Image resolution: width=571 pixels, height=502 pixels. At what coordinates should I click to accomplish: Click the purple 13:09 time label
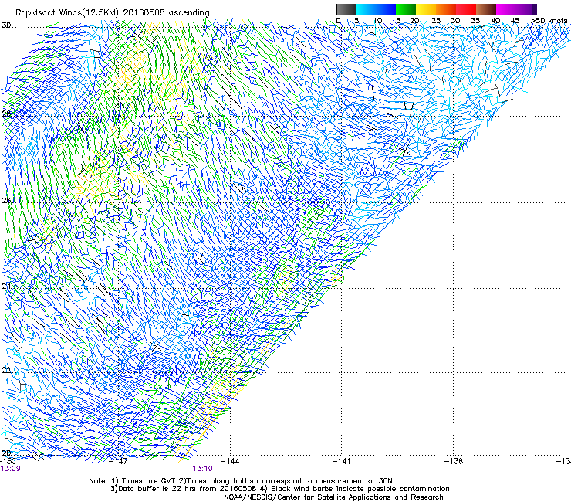[10, 469]
